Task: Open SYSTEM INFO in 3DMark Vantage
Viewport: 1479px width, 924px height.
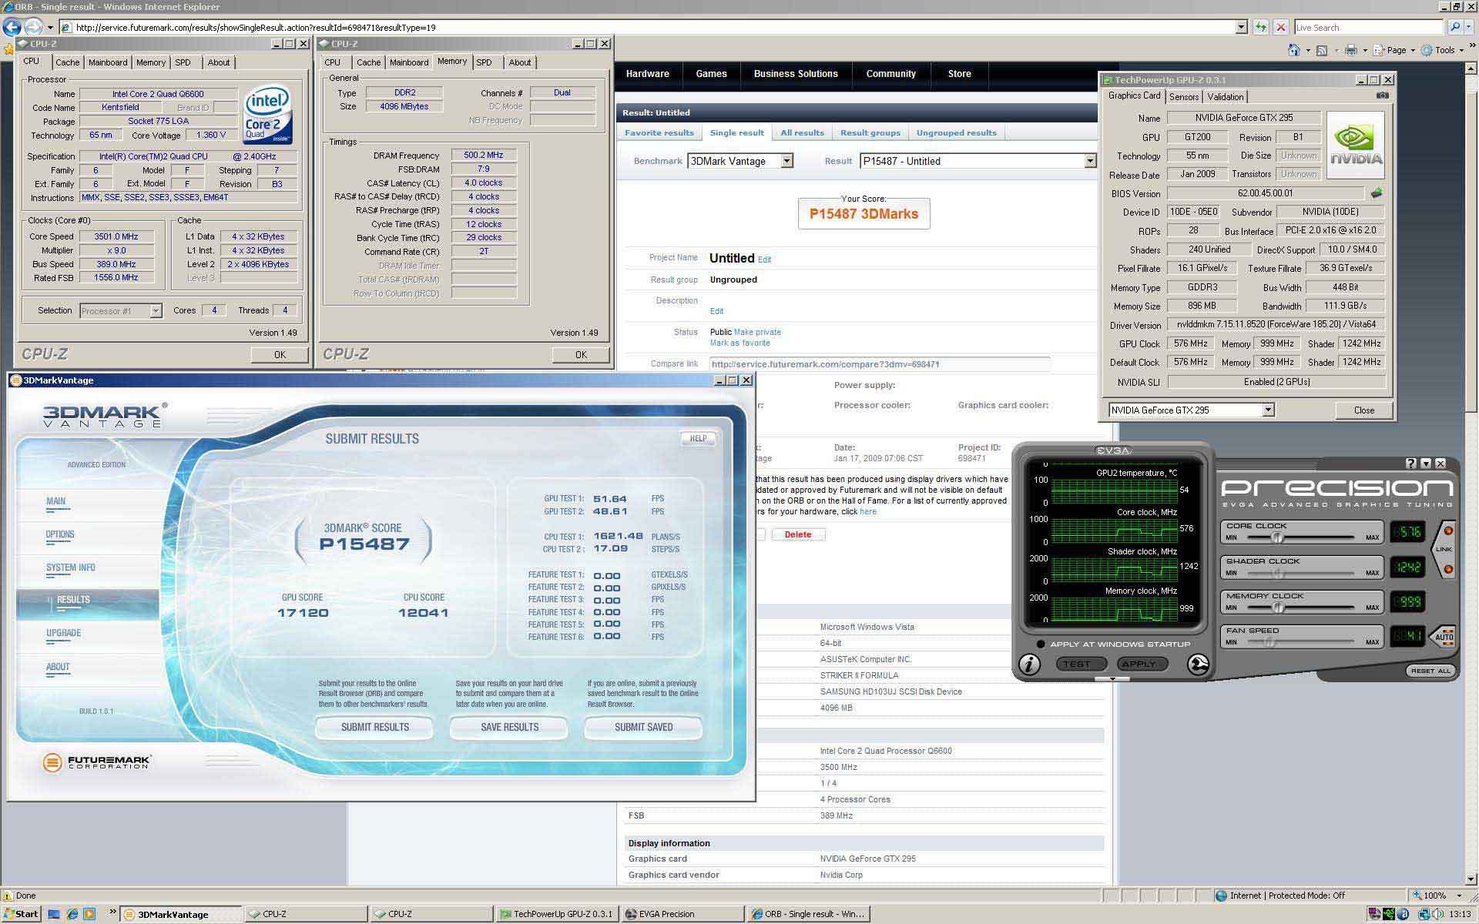Action: tap(71, 567)
